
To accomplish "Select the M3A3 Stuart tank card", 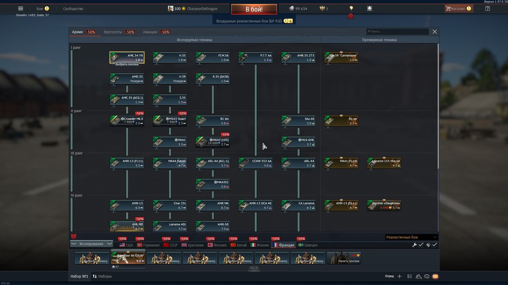I will coord(170,121).
